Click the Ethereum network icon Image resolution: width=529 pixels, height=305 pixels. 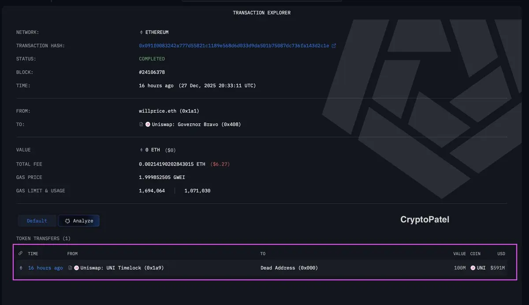[x=141, y=33]
